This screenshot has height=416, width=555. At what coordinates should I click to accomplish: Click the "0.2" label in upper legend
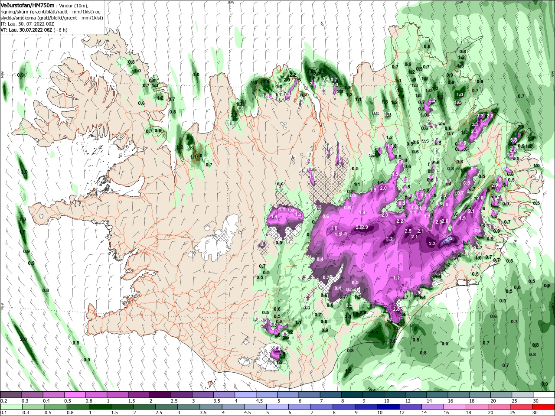[x=3, y=401]
